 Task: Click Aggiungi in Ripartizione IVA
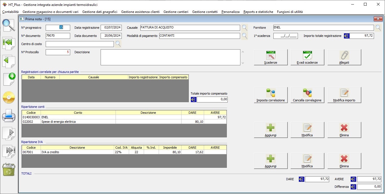271,161
